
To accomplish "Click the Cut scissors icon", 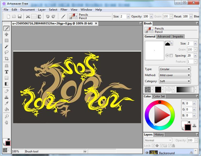I will [x=28, y=16].
